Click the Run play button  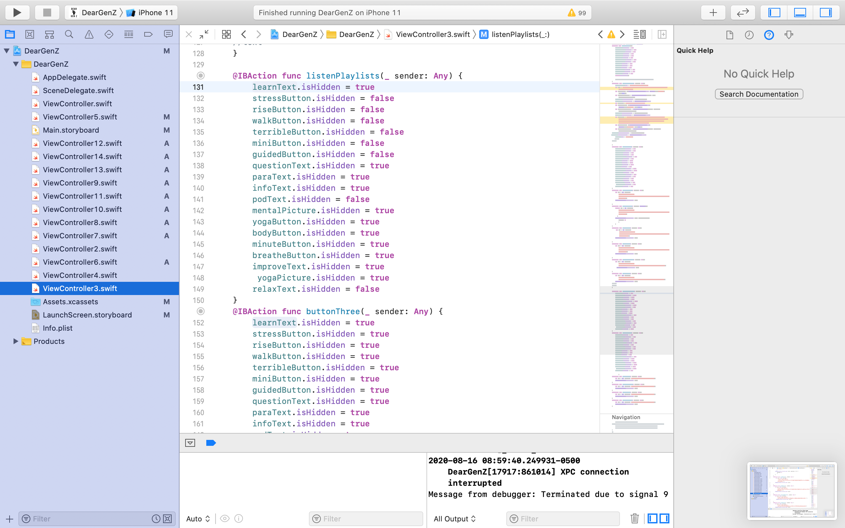click(x=17, y=13)
